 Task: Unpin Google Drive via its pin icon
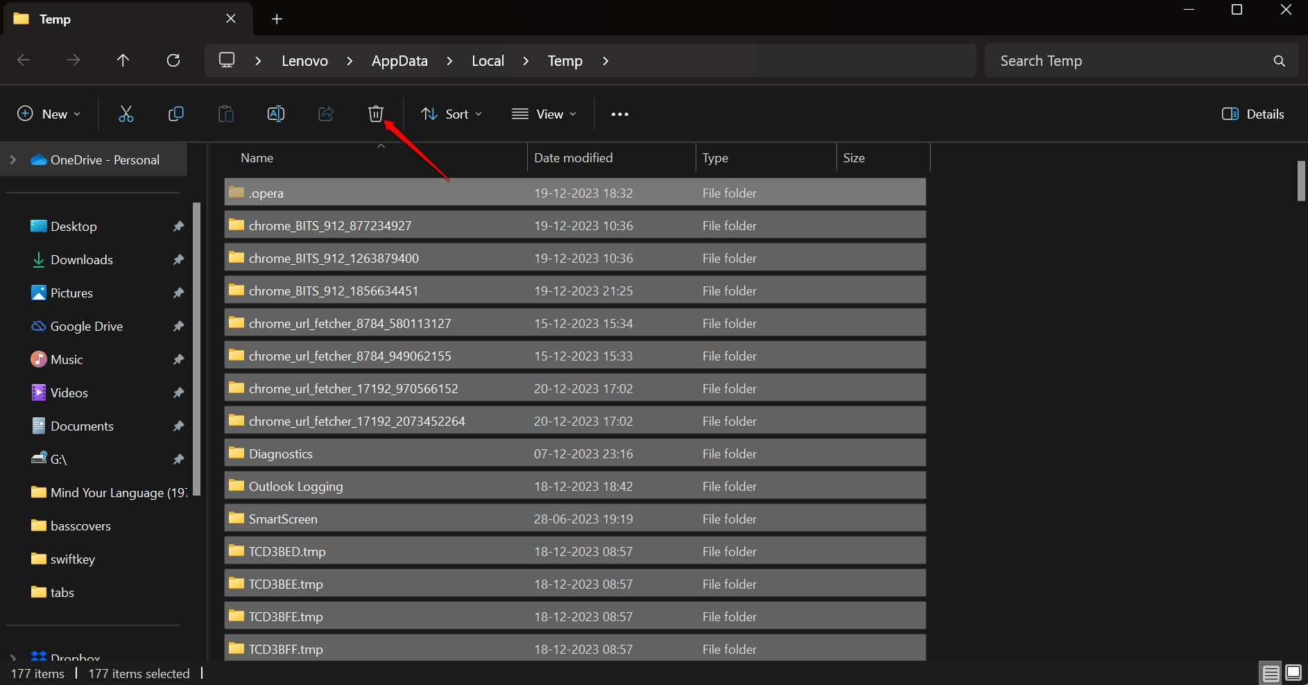(x=178, y=326)
